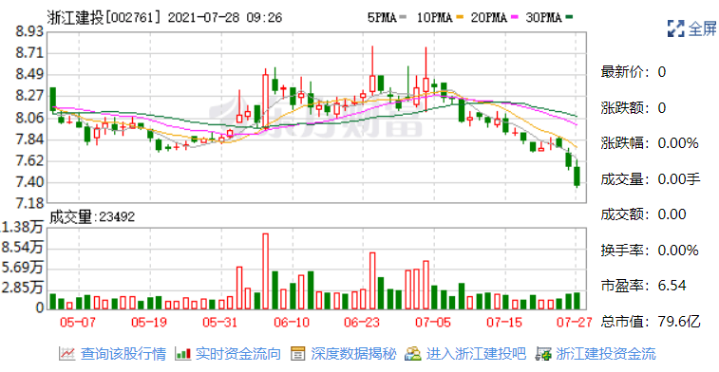Open the 查询该股行情 link
719x372 pixels.
123,354
